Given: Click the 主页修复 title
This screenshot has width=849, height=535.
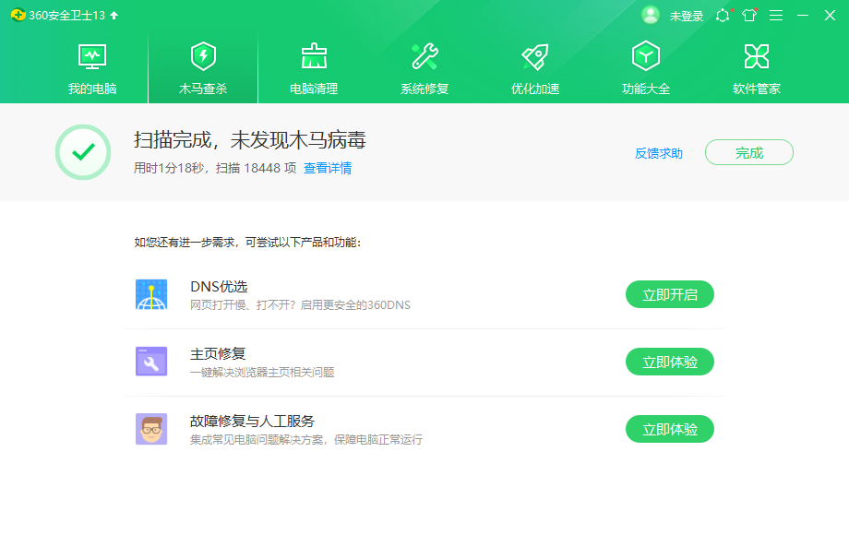Looking at the screenshot, I should [218, 354].
